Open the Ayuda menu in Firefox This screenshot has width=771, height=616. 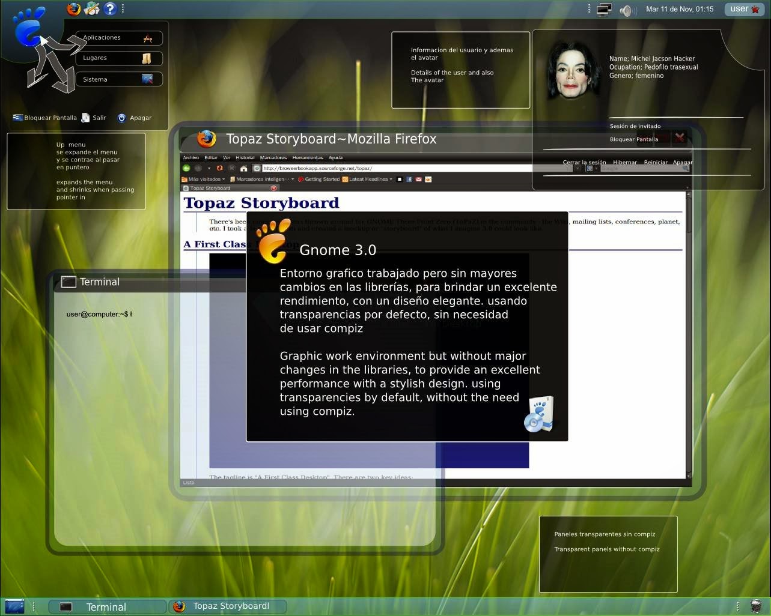pyautogui.click(x=335, y=158)
